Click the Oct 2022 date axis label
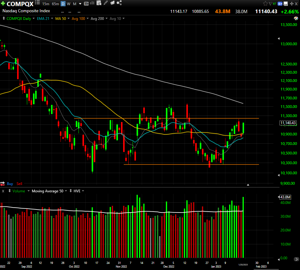 (74, 266)
